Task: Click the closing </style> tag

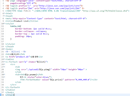Action: tap(10, 44)
